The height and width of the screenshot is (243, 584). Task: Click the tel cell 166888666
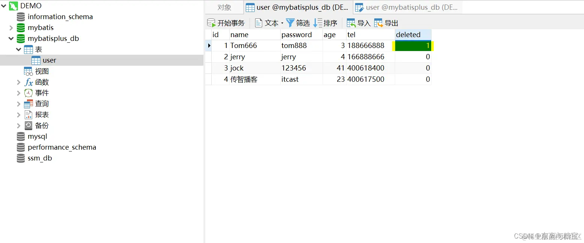tap(370, 57)
